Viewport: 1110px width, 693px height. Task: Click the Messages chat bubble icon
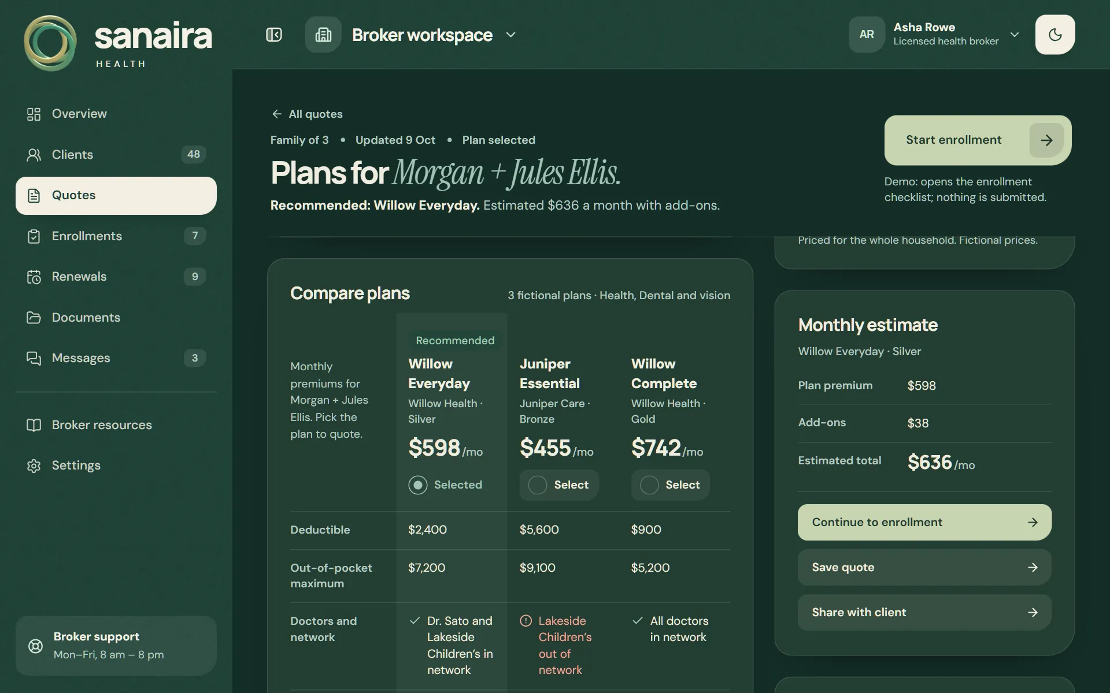34,358
